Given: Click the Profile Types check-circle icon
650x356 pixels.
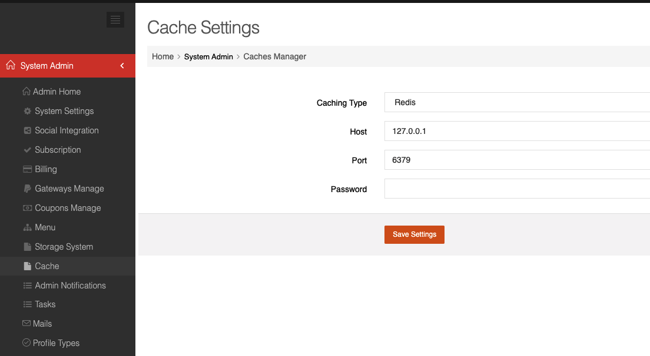Looking at the screenshot, I should click(26, 342).
